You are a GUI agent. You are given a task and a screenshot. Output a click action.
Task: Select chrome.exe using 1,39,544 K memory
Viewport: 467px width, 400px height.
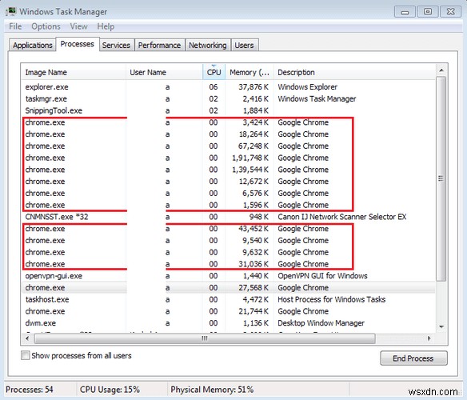click(229, 170)
